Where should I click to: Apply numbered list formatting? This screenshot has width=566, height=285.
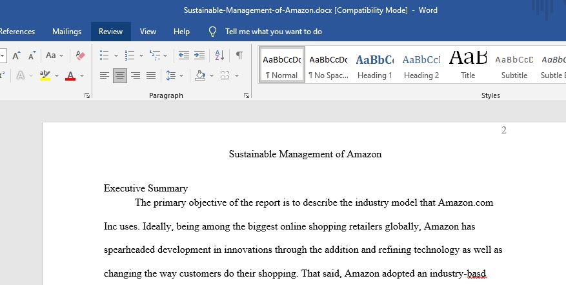coord(130,55)
